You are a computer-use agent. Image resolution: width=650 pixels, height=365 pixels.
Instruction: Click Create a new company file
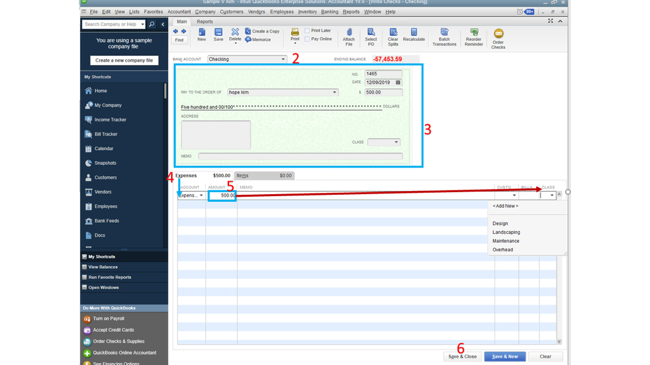[x=124, y=60]
